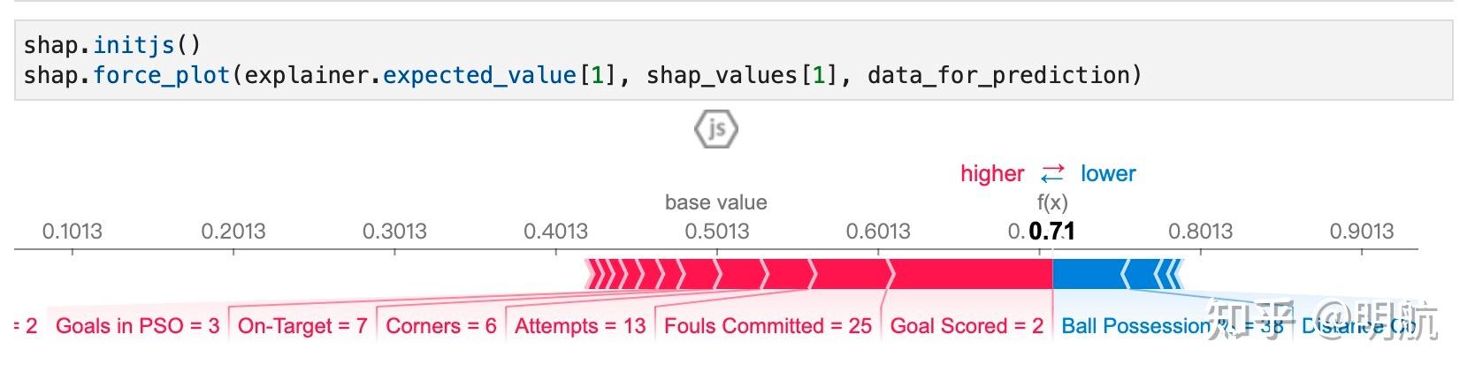Click the shap.force_plot code line in the cell
The width and height of the screenshot is (1475, 380).
tap(582, 75)
